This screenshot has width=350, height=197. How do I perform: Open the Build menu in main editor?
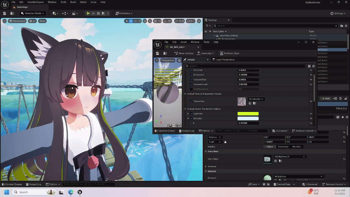coord(73,2)
